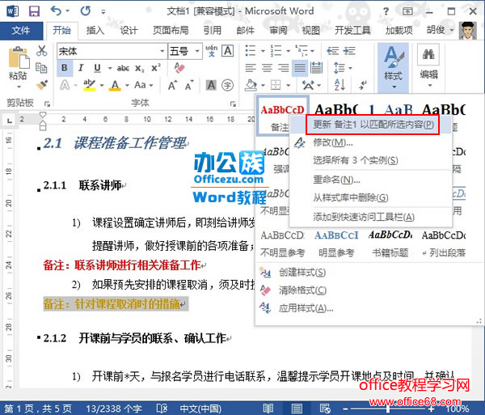Click the Distributed alignment icon
485x415 pixels.
[316, 68]
